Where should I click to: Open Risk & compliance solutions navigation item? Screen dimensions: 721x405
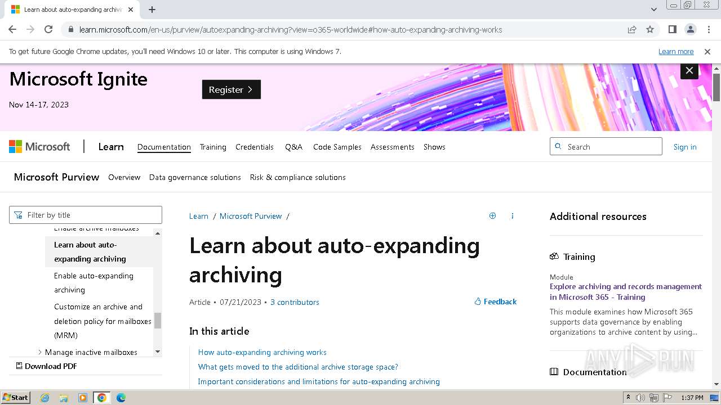point(298,177)
